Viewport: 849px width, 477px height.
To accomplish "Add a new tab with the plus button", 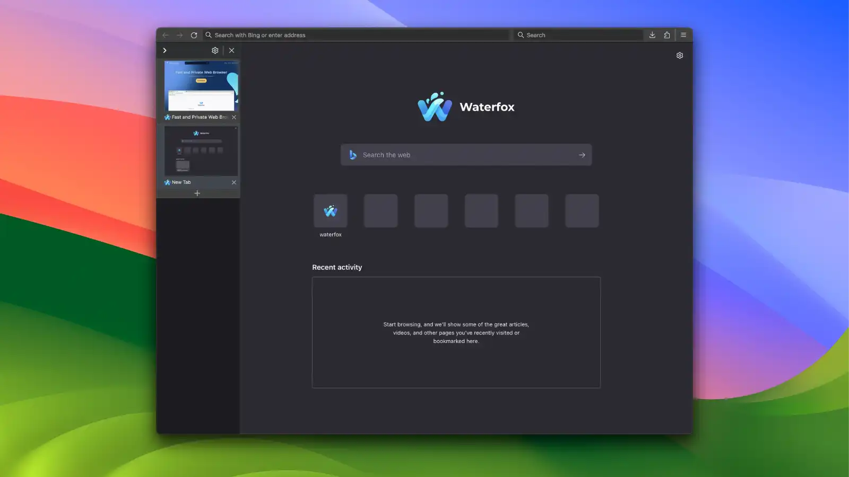I will point(197,193).
